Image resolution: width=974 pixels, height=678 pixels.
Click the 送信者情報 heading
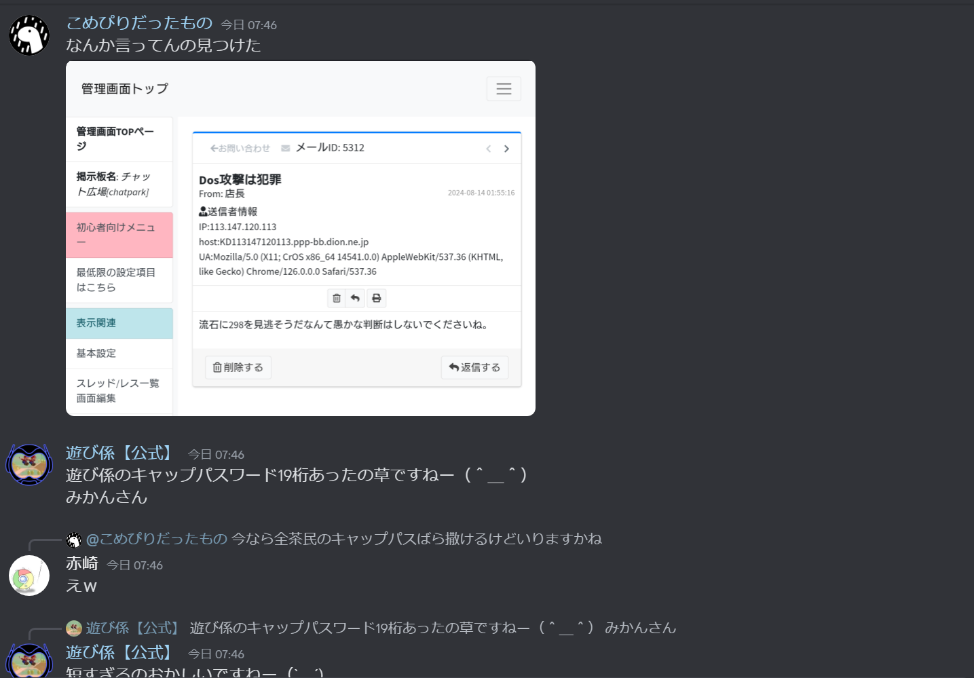228,212
